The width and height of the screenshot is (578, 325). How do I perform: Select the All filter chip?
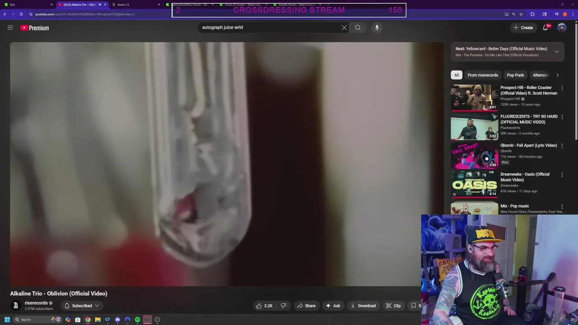tap(457, 75)
